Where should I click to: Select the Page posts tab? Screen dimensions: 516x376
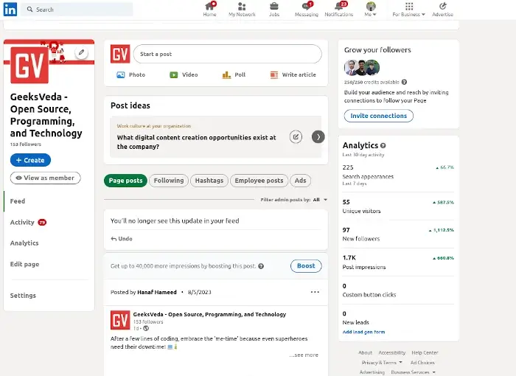tap(125, 181)
